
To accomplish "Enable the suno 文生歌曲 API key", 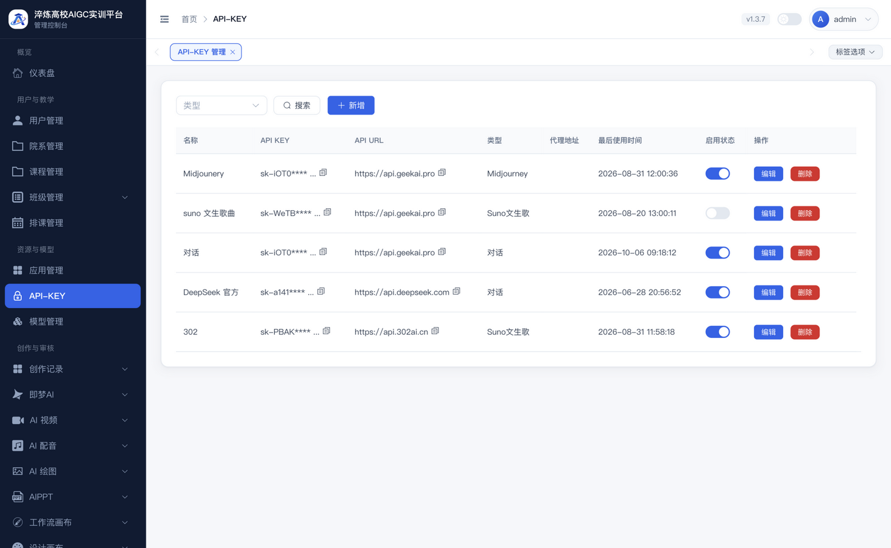I will click(x=717, y=213).
